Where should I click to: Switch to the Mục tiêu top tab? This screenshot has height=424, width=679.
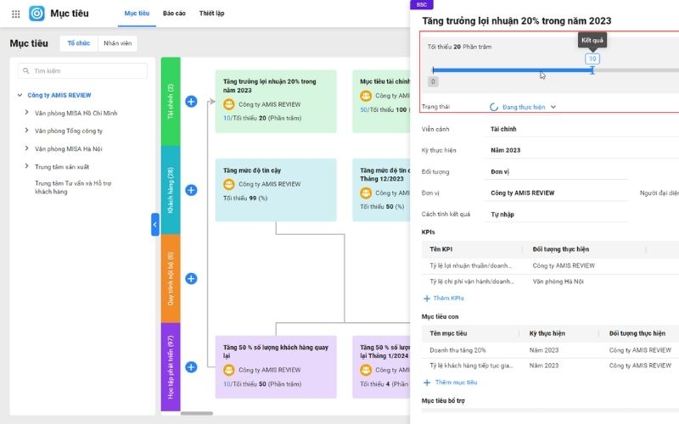pos(137,14)
